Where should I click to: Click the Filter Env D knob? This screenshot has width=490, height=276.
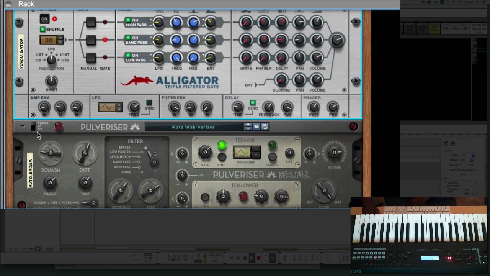coord(191,107)
